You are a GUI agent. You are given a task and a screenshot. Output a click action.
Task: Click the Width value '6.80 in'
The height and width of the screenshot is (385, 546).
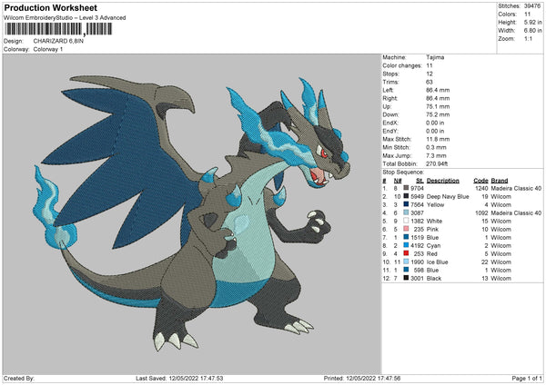coord(532,31)
